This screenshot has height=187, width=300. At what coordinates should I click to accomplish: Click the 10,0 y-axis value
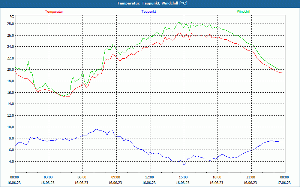(10, 127)
